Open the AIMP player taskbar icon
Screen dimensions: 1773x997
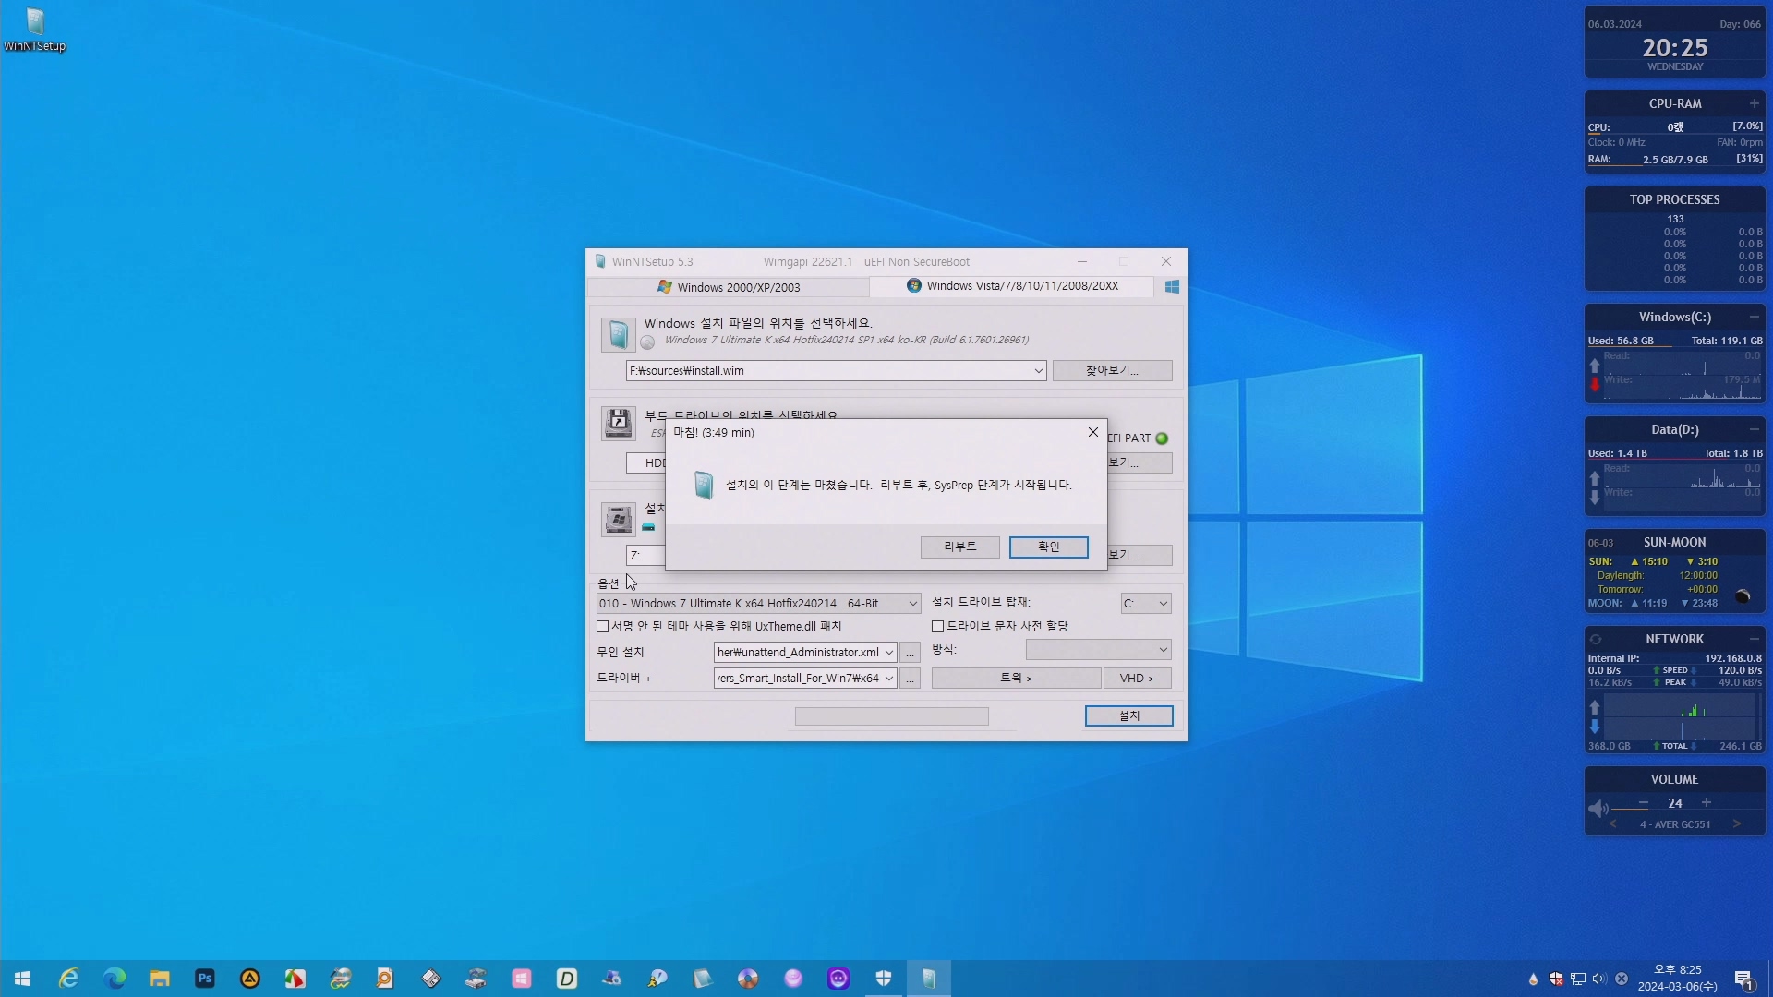pos(250,979)
